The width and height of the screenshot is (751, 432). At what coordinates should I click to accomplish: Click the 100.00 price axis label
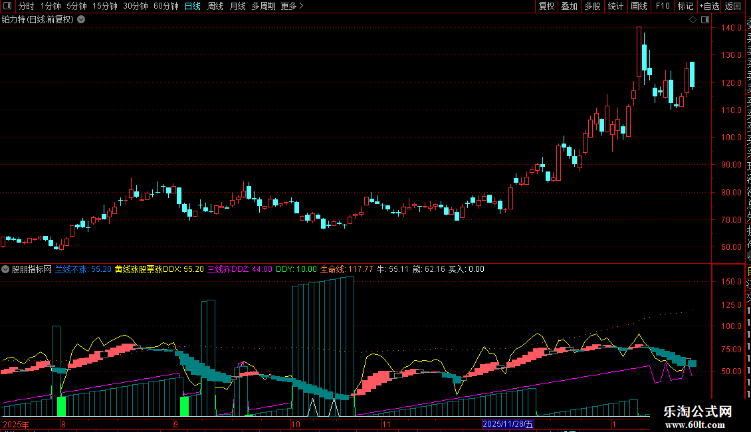coord(731,138)
